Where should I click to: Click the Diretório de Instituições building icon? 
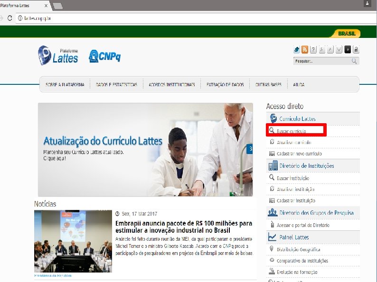coord(273,165)
